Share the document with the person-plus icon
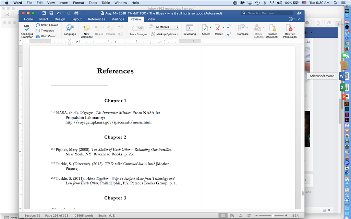This screenshot has width=351, height=219. click(299, 13)
